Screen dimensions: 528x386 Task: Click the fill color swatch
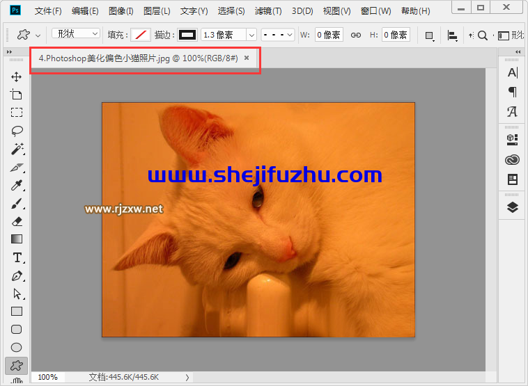[141, 35]
